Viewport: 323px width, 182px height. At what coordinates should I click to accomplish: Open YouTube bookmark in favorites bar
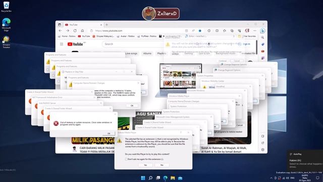[84, 36]
